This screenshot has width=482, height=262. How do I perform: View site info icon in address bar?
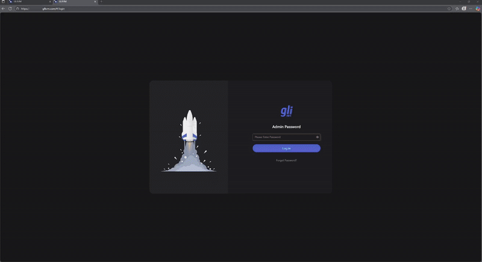click(17, 9)
